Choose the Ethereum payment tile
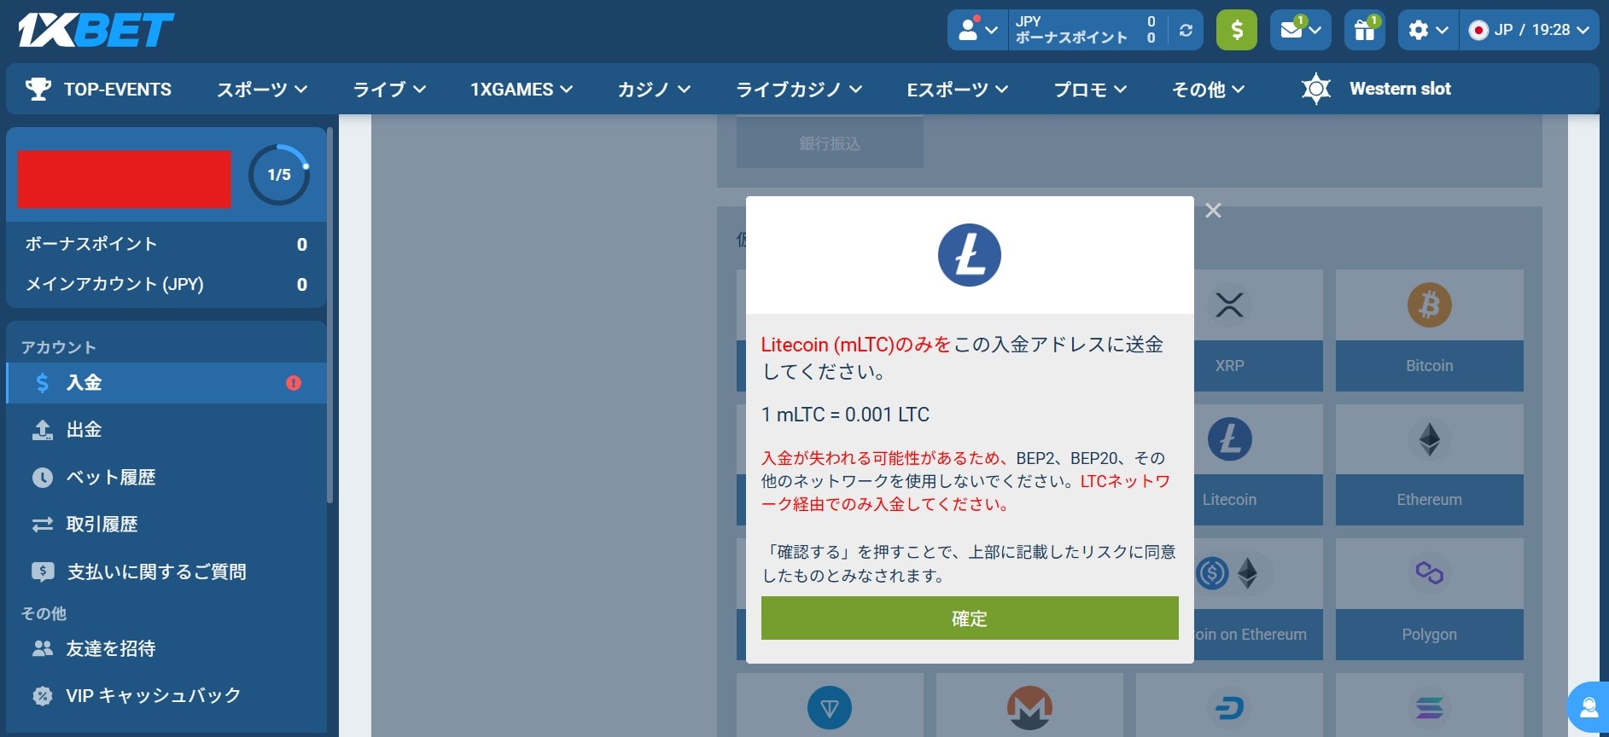Screen dimensions: 1609x737 1429,465
